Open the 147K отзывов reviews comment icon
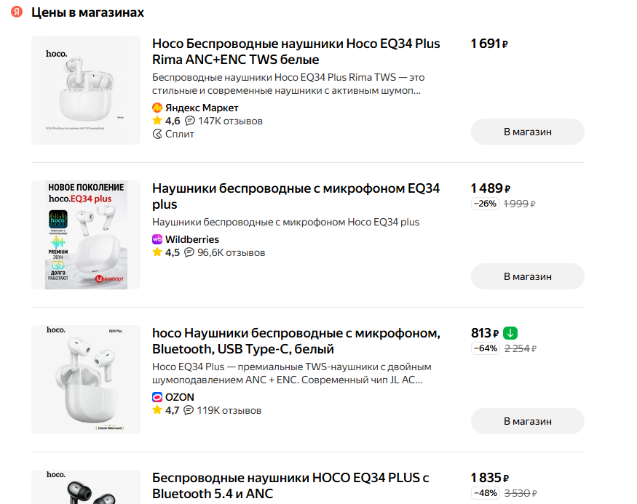 click(190, 121)
